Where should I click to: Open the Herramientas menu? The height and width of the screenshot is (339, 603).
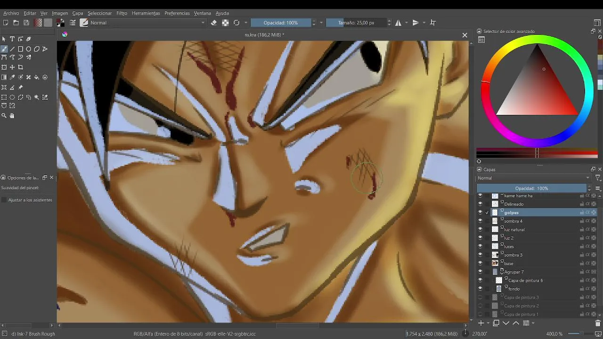(x=146, y=13)
